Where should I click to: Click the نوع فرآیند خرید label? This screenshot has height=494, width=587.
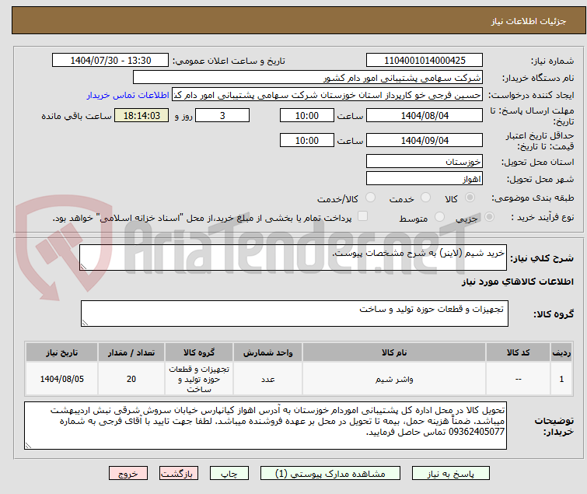tap(543, 217)
